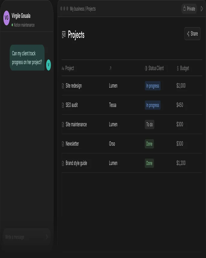Image resolution: width=206 pixels, height=258 pixels.
Task: Click the teal V sender avatar
Action: 48,65
